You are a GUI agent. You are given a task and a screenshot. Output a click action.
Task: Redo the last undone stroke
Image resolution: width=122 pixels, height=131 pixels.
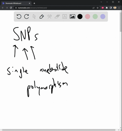tap(26, 17)
